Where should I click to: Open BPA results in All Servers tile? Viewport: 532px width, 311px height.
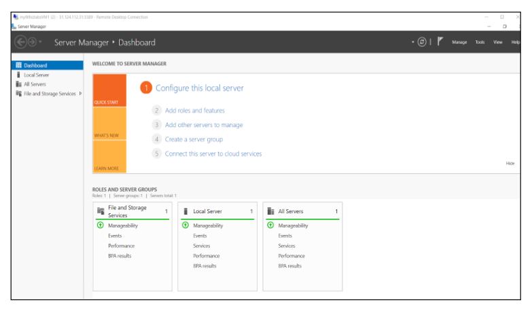tap(289, 266)
